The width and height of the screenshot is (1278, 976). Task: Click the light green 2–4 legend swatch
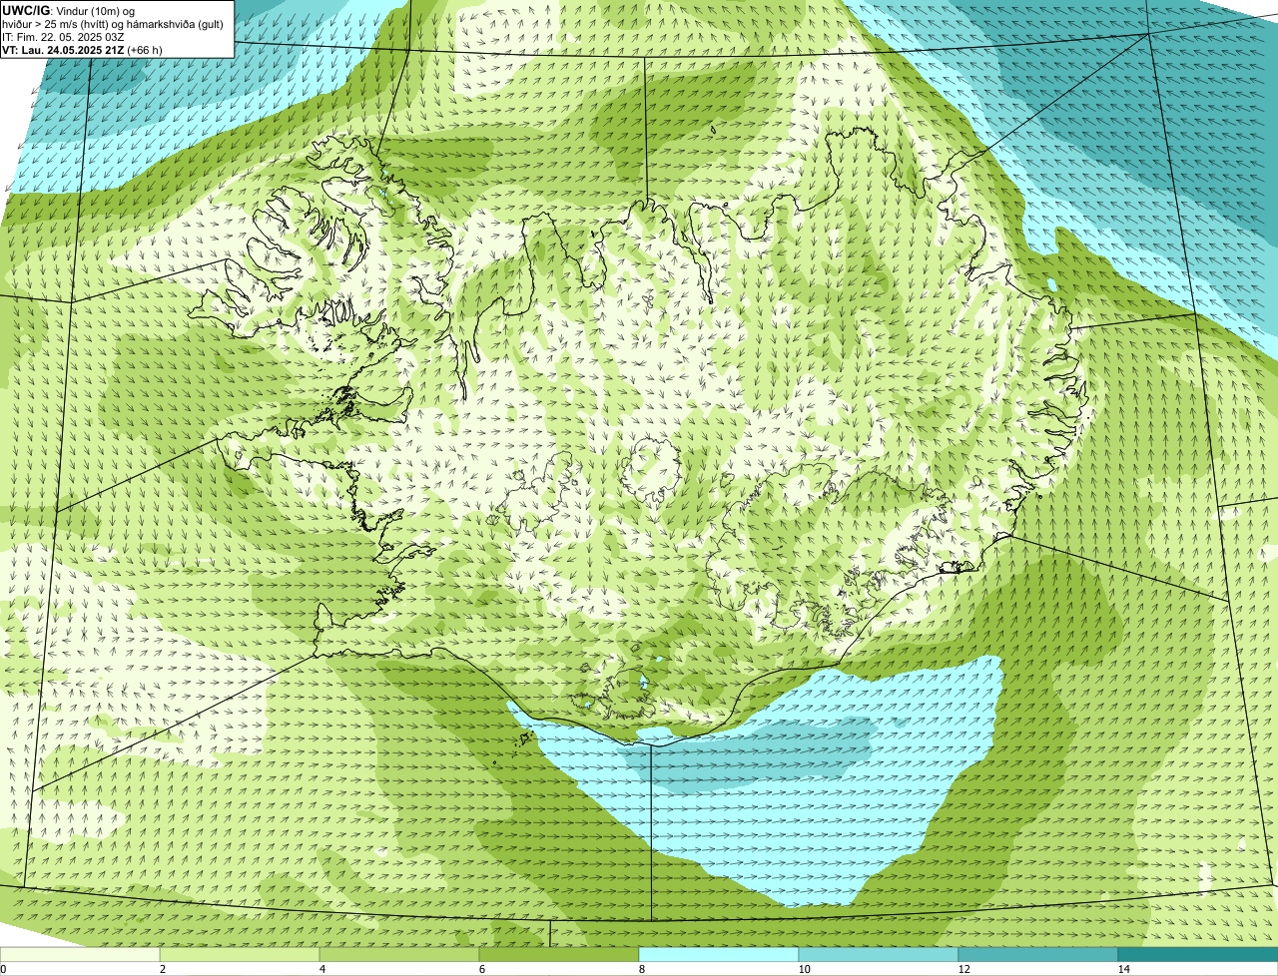(240, 955)
